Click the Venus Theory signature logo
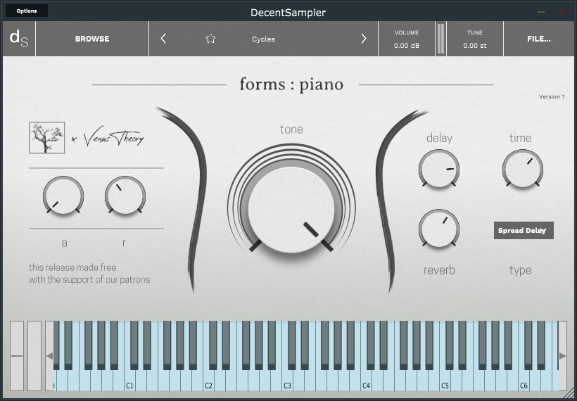 point(111,139)
